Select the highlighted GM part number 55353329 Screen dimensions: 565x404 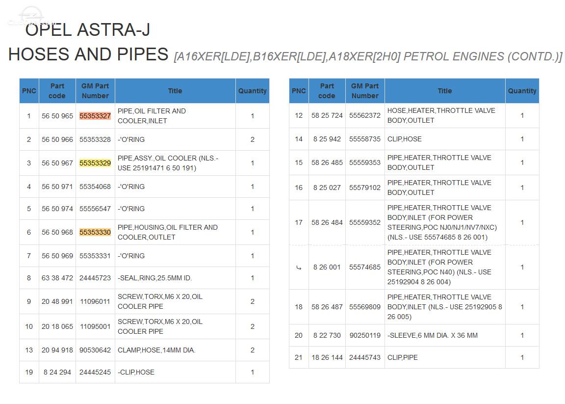click(95, 163)
